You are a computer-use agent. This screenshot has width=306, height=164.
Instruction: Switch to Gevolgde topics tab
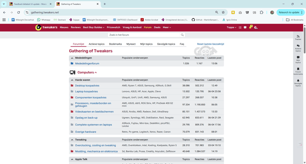(166, 44)
